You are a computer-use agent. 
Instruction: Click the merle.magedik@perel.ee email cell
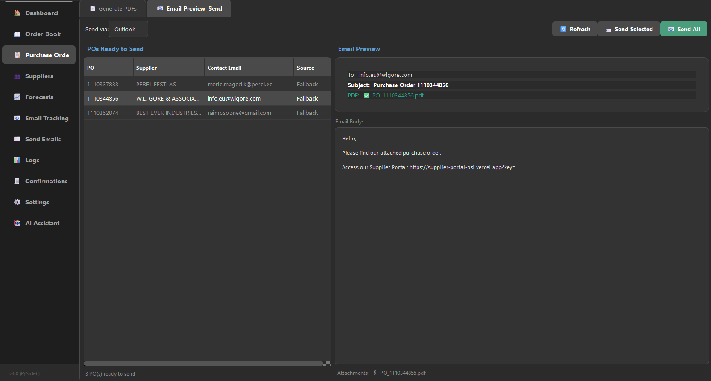249,84
